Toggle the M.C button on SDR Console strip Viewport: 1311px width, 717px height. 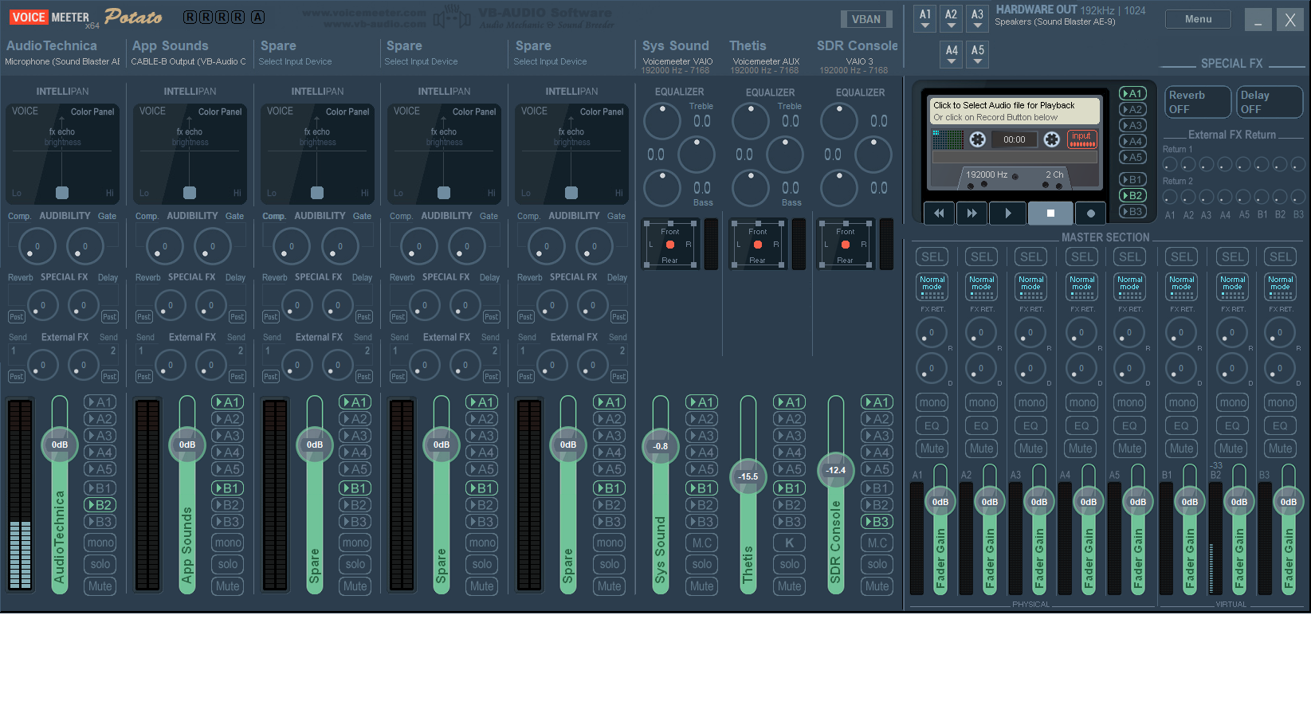point(877,543)
